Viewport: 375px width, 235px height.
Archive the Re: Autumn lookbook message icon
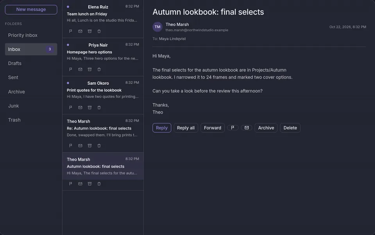(x=90, y=146)
